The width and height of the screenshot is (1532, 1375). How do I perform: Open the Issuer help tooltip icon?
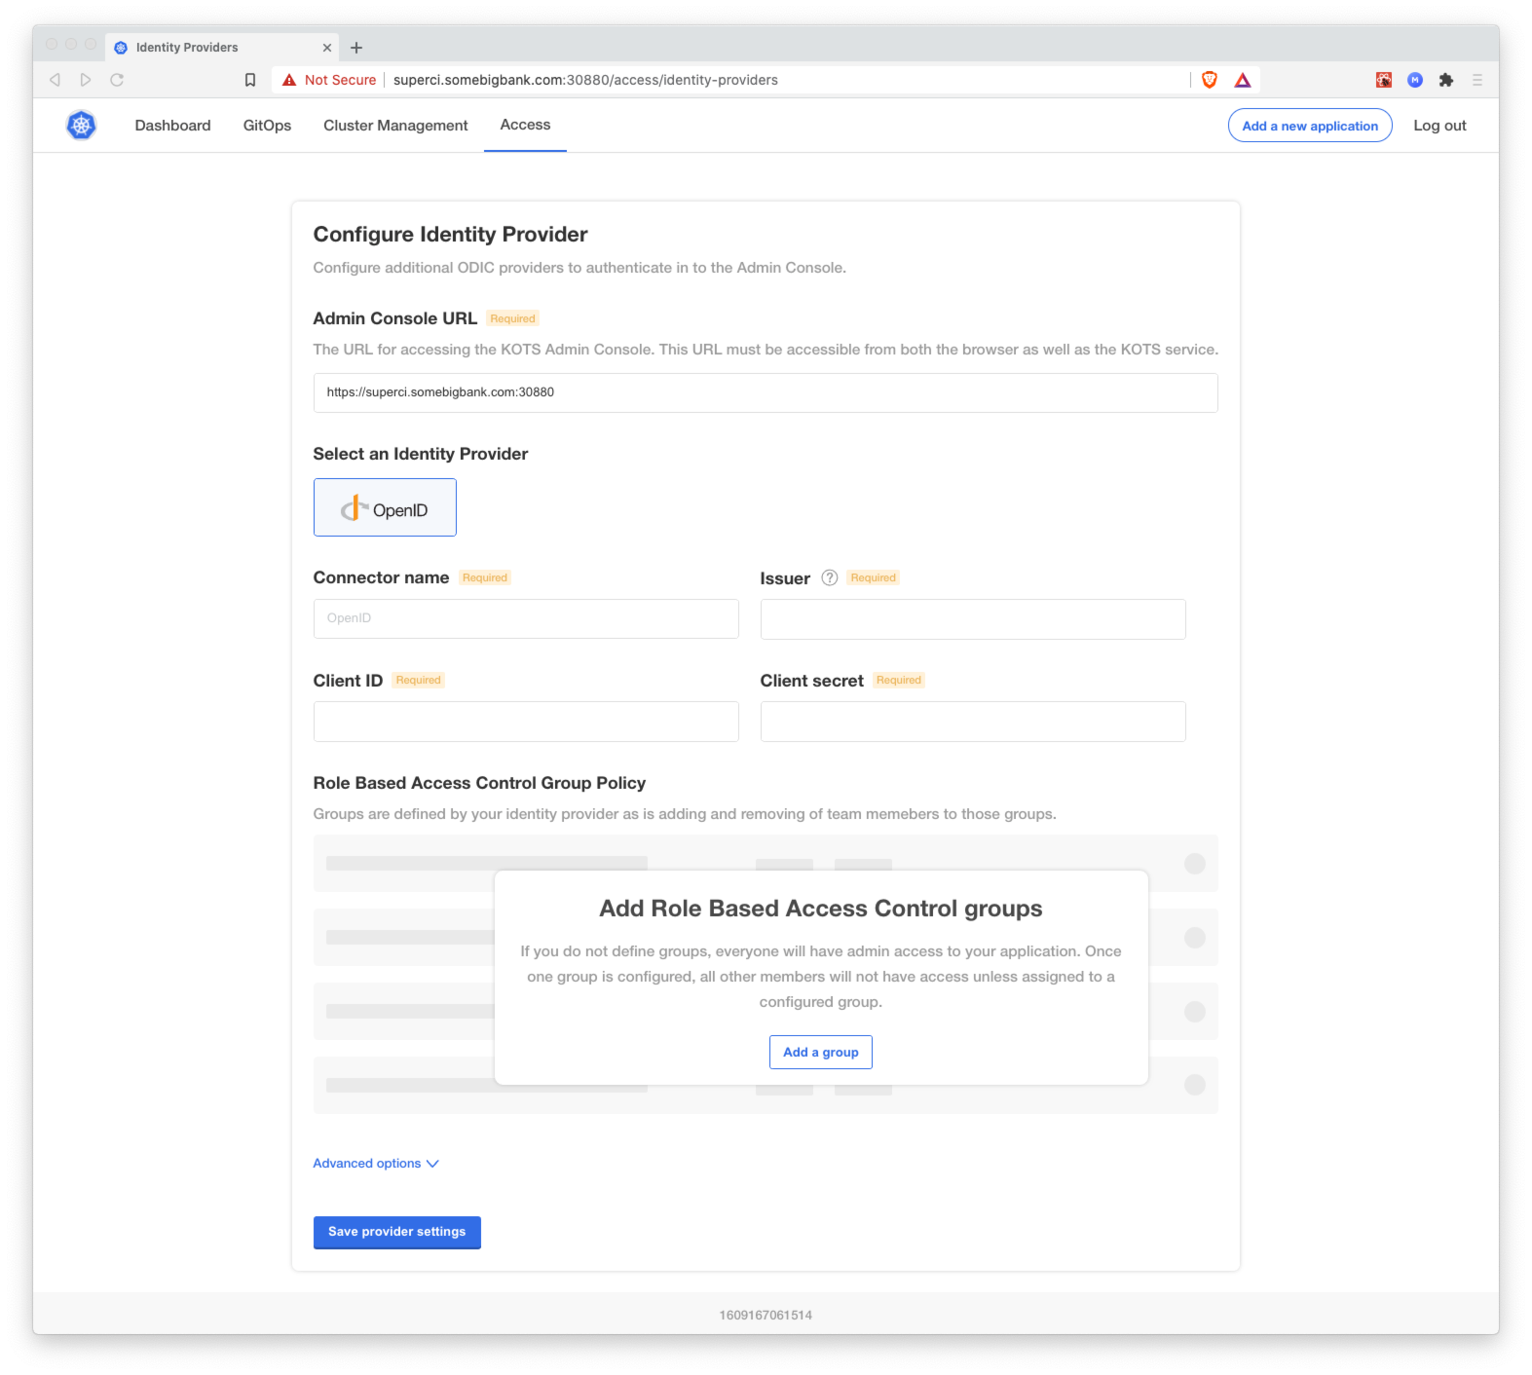click(x=829, y=577)
